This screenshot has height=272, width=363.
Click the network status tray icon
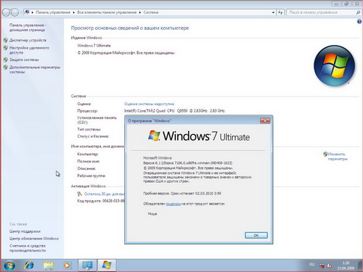[x=322, y=265]
